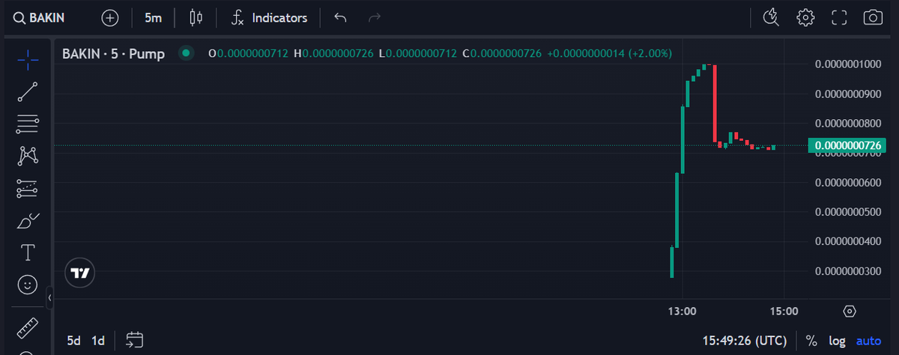The image size is (899, 355).
Task: Select the text annotation tool
Action: pos(28,253)
